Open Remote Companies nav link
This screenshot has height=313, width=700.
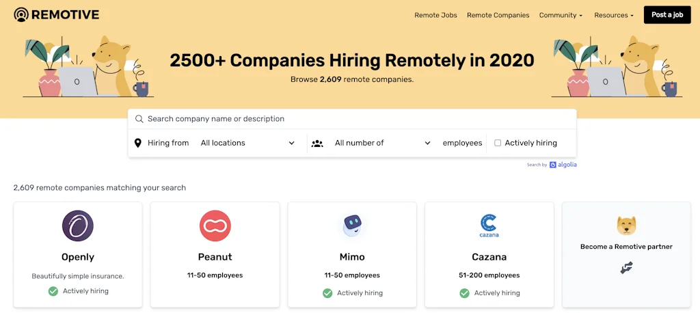click(x=498, y=15)
